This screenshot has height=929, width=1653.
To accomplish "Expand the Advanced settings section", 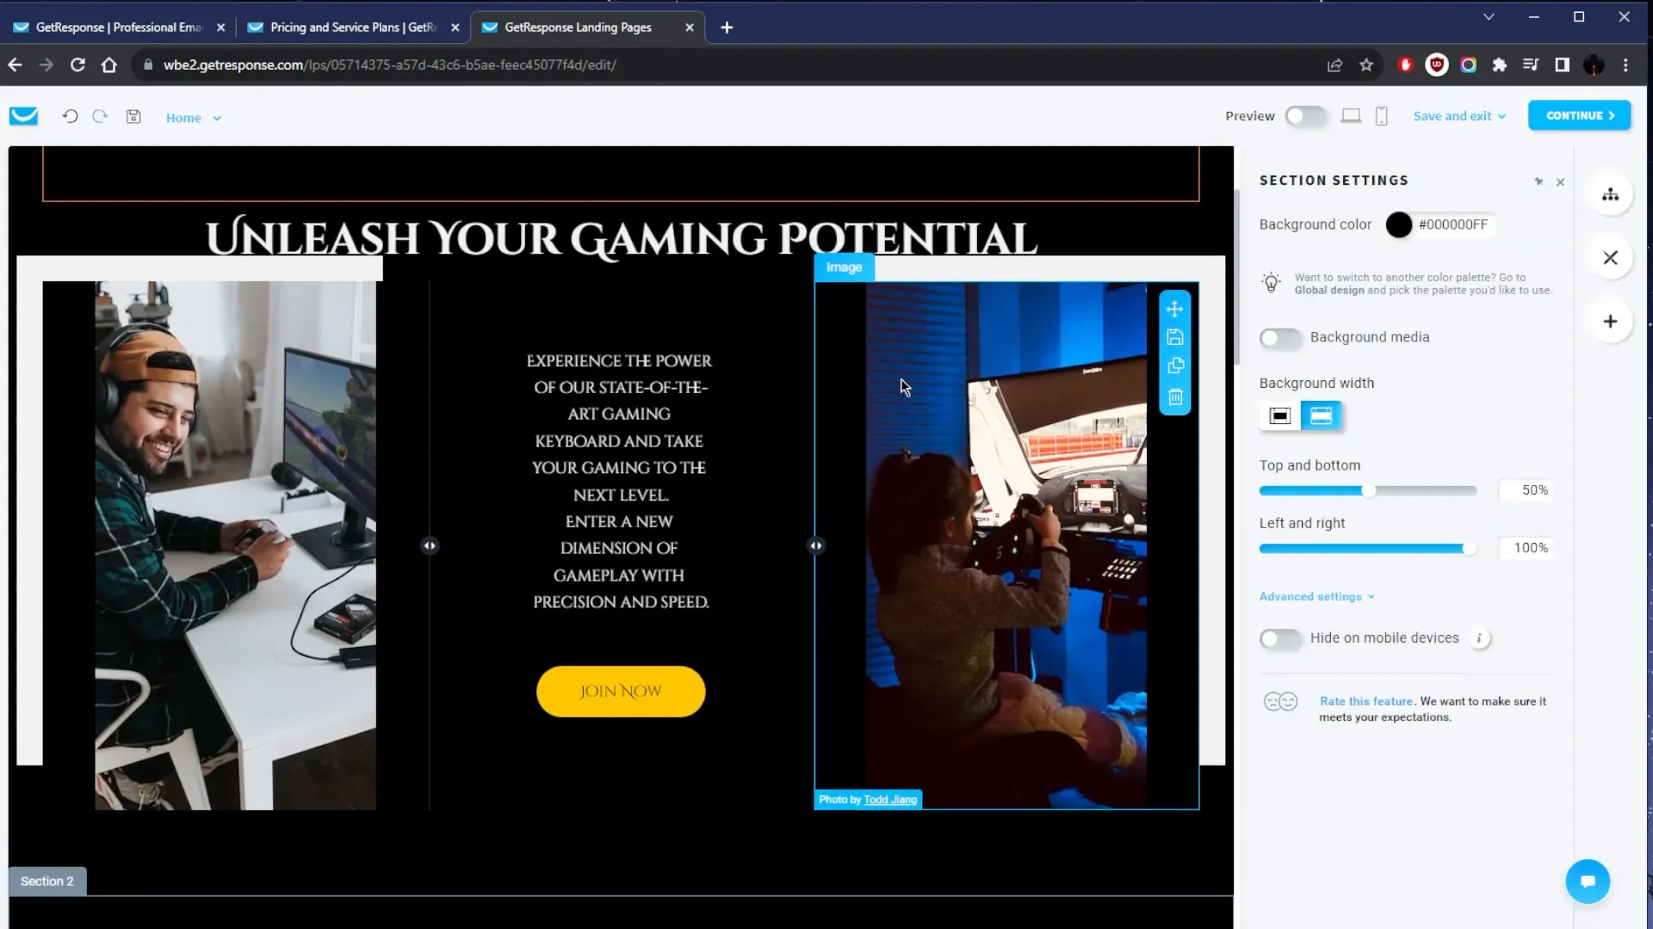I will 1316,597.
